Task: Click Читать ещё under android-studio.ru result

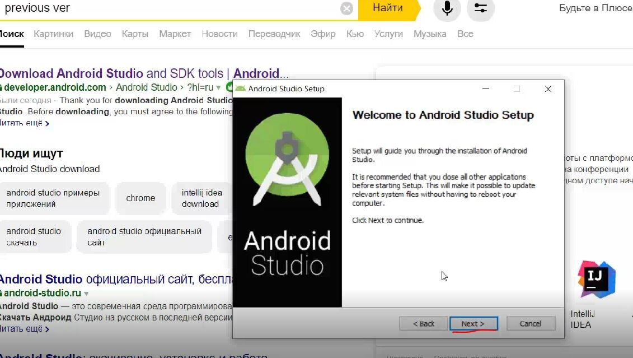Action: [25, 329]
